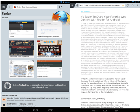Open Firefox Support top site thumbnail
The height and width of the screenshot is (112, 140).
(x=49, y=69)
